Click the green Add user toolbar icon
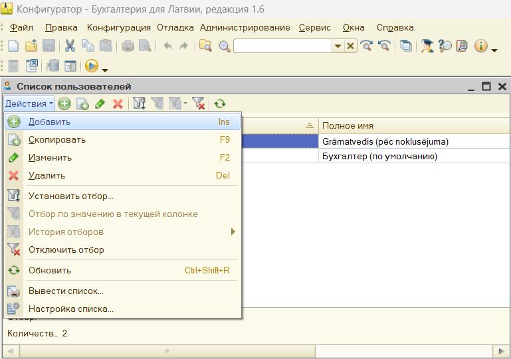The width and height of the screenshot is (511, 359). point(64,104)
